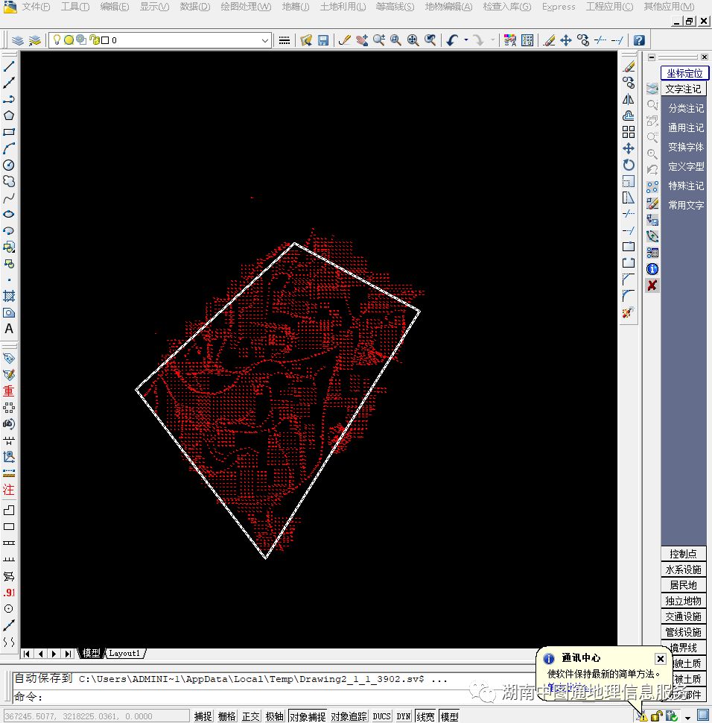Select the Polygon drawing tool

coord(9,116)
